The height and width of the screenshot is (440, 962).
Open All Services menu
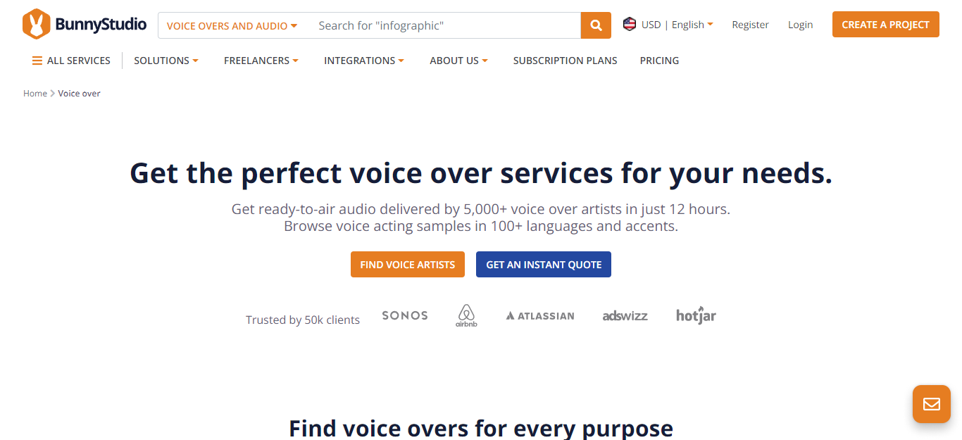71,61
